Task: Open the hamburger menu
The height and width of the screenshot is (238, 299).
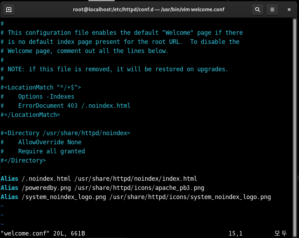Action: (x=272, y=9)
